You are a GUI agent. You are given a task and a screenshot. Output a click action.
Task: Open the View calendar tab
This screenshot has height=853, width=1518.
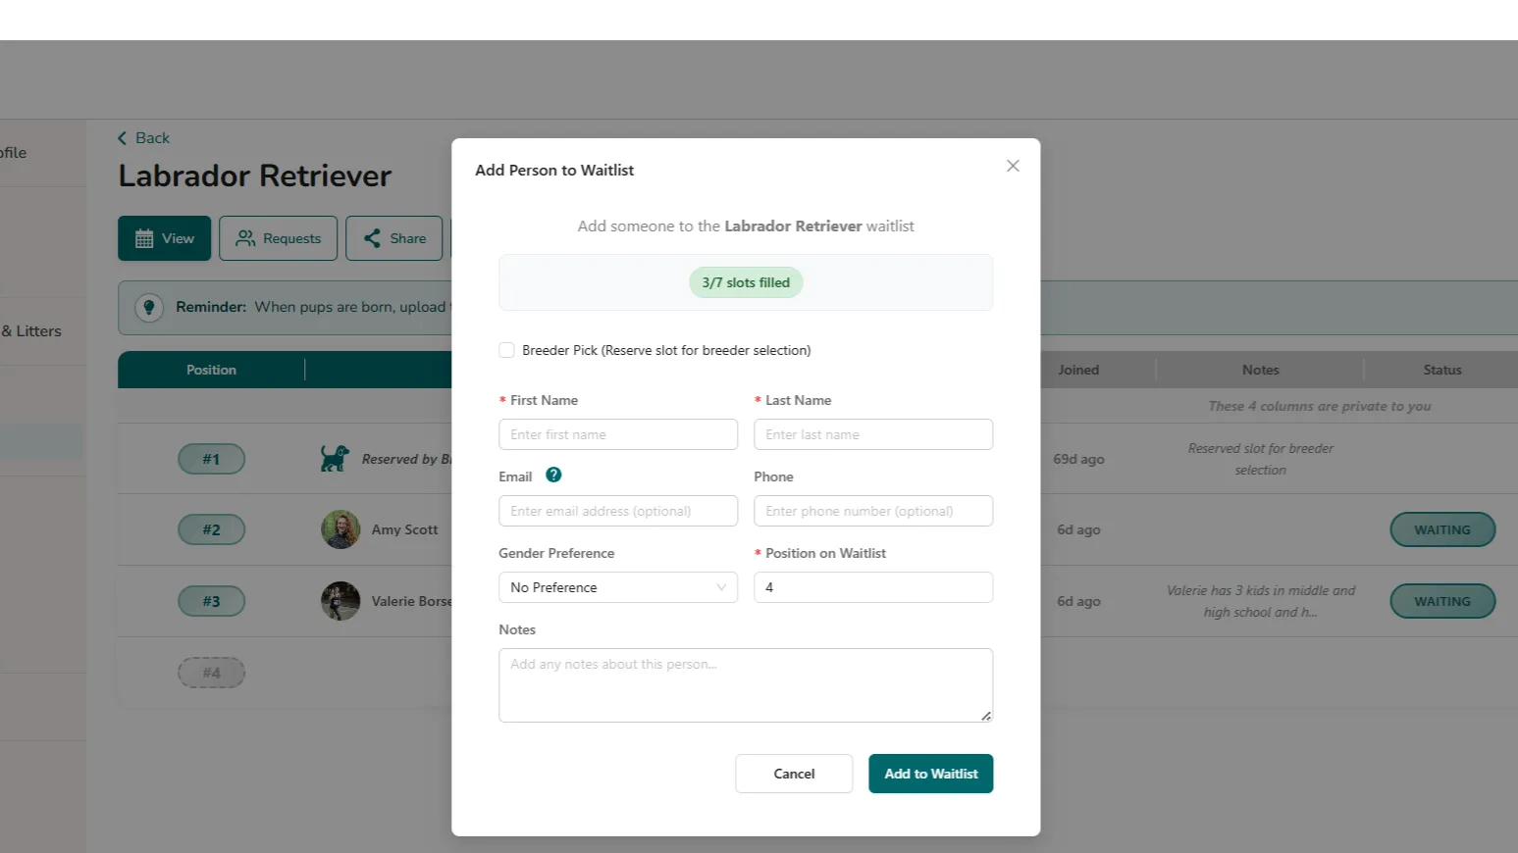pyautogui.click(x=165, y=238)
